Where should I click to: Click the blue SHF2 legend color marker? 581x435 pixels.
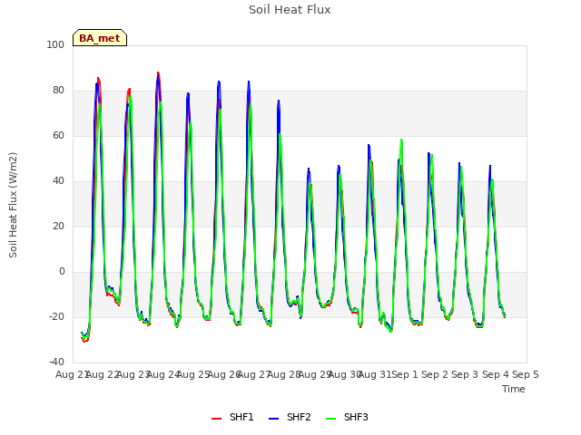(273, 419)
